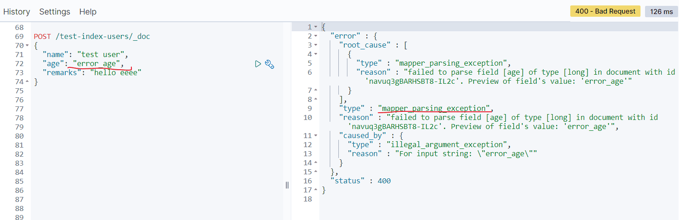679x220 pixels.
Task: Open the Help menu item
Action: (x=88, y=12)
